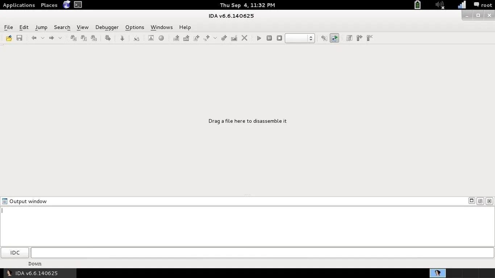Pause the process with pause button
Viewport: 495px width, 278px height.
(x=269, y=38)
